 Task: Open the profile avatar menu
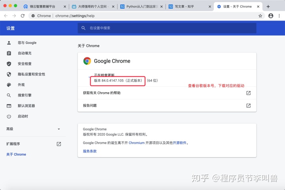point(271,16)
